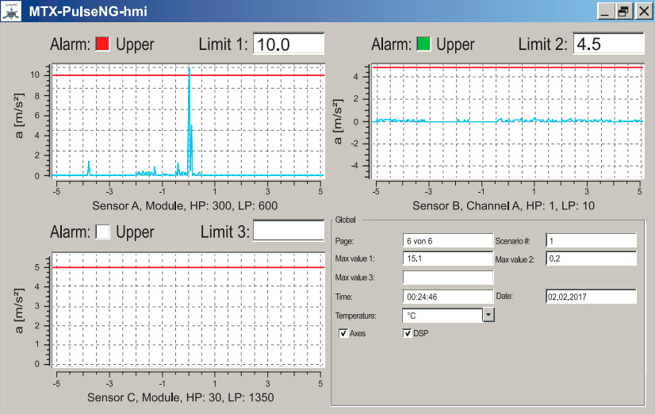Image resolution: width=655 pixels, height=414 pixels.
Task: Click the Scenario # input field
Action: [591, 240]
